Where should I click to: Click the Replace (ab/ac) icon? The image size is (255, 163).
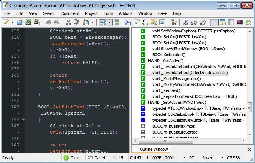click(x=145, y=22)
